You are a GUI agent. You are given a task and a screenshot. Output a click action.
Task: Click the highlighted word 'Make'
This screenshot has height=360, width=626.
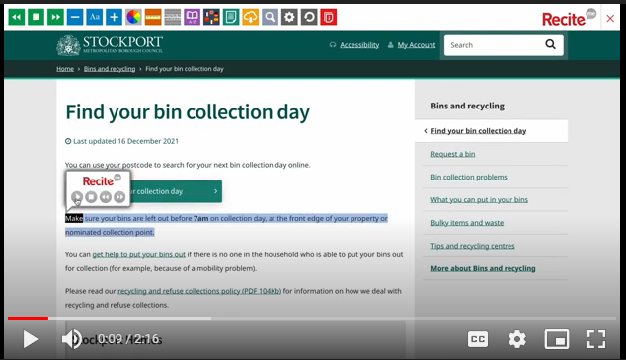pyautogui.click(x=74, y=218)
